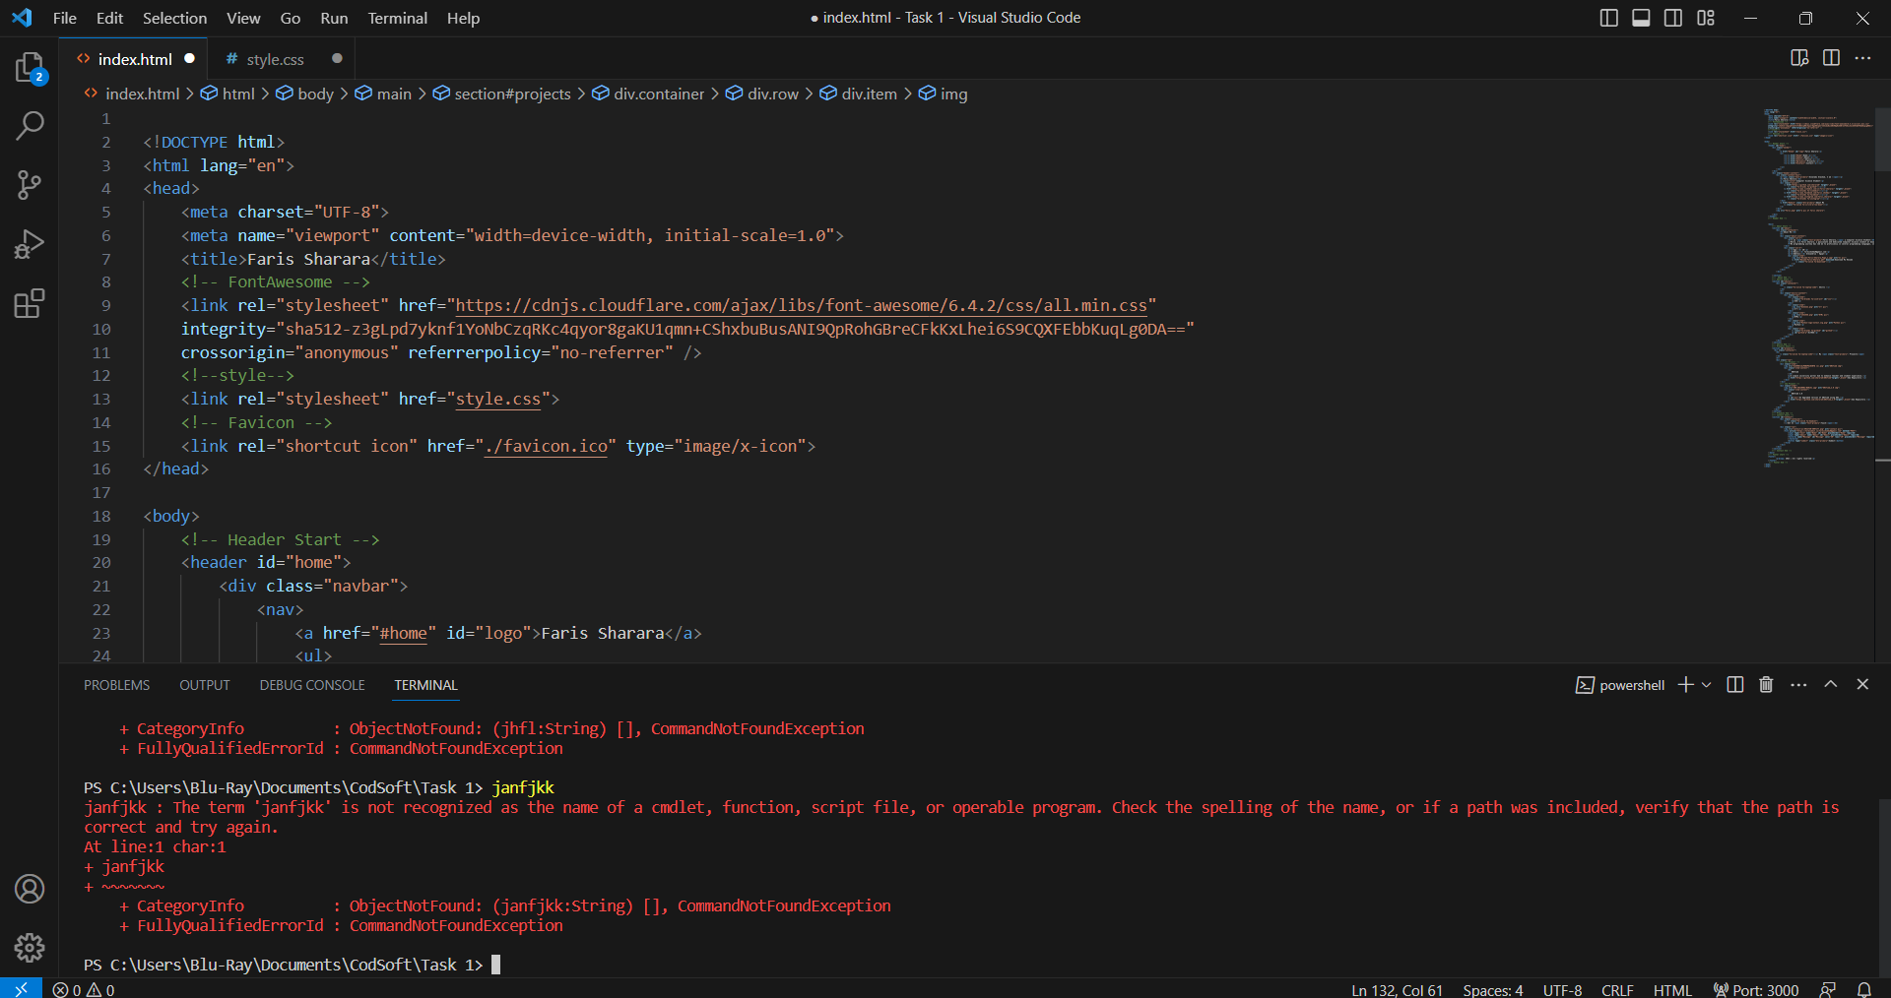Open Customize Layout icon
This screenshot has height=998, width=1891.
point(1706,18)
